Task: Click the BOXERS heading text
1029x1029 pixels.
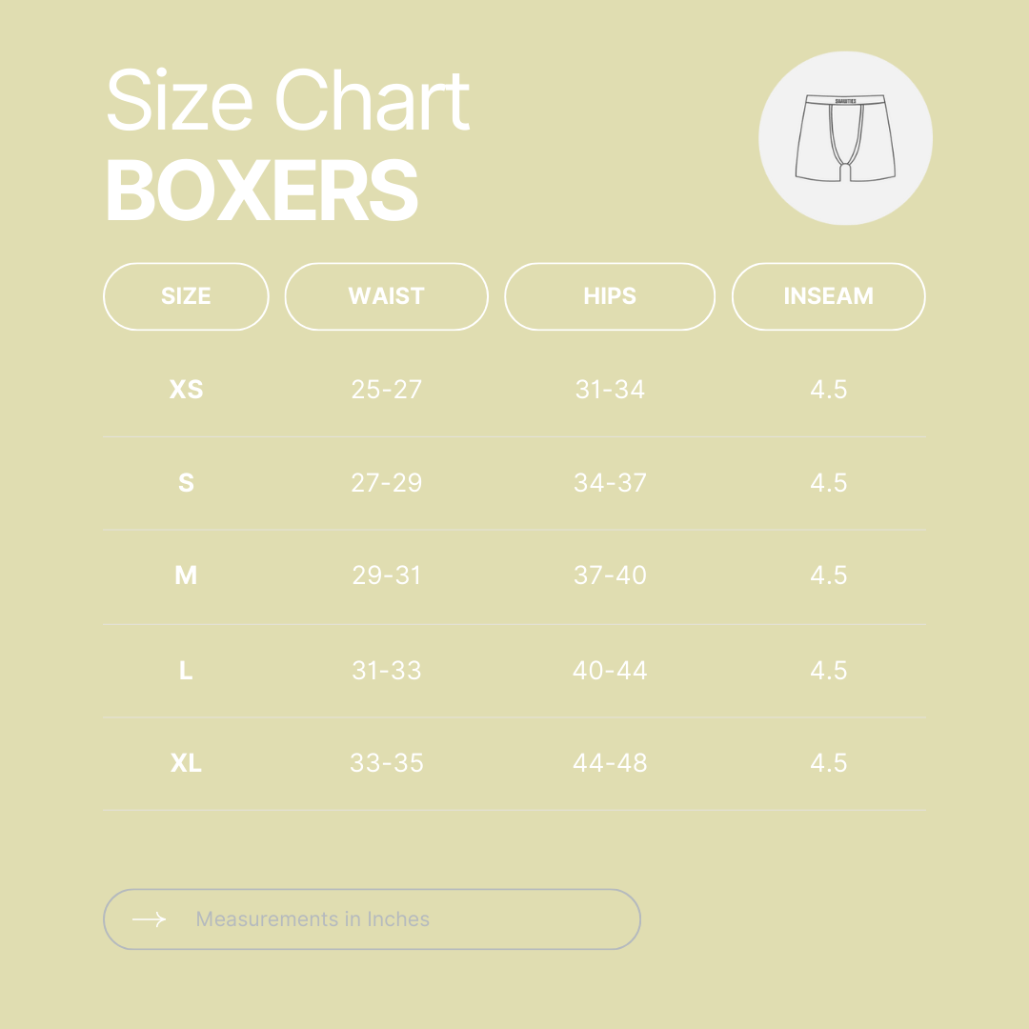Action: (262, 192)
